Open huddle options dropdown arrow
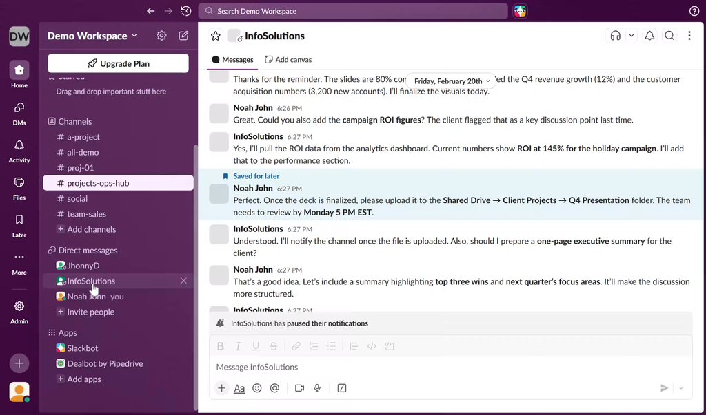 (631, 36)
